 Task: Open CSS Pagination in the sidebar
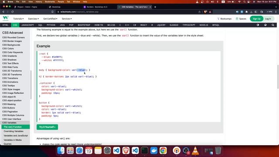[x=10, y=112]
